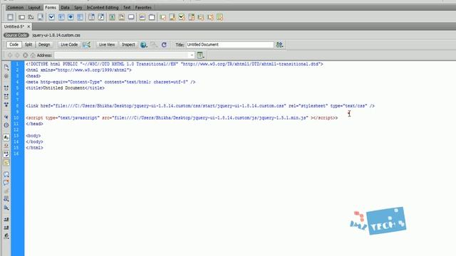Open related file jquery-ui-1.8.14.custom.css

(x=56, y=35)
